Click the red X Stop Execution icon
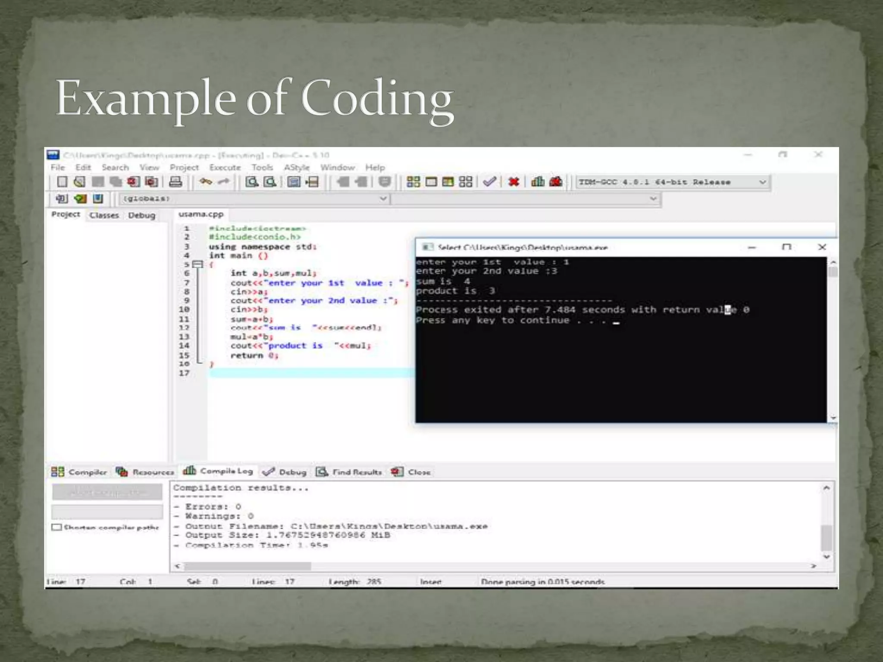Viewport: 883px width, 662px height. (513, 182)
